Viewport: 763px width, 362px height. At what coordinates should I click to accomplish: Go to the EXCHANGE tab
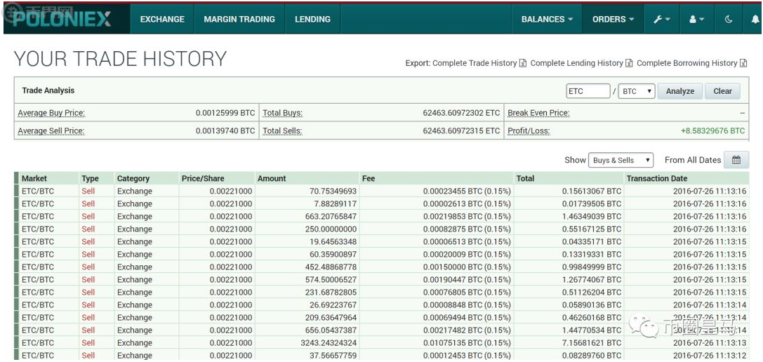(x=162, y=19)
